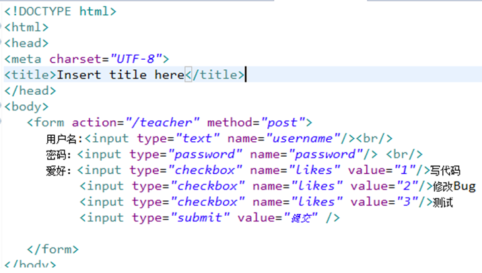Click the 修改Bug text
This screenshot has width=482, height=273.
tap(454, 186)
